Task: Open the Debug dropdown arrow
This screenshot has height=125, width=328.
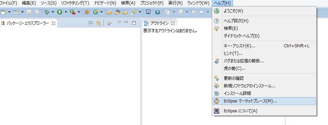Action: (53, 12)
